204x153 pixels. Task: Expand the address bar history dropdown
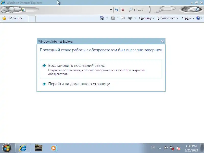pyautogui.click(x=111, y=10)
